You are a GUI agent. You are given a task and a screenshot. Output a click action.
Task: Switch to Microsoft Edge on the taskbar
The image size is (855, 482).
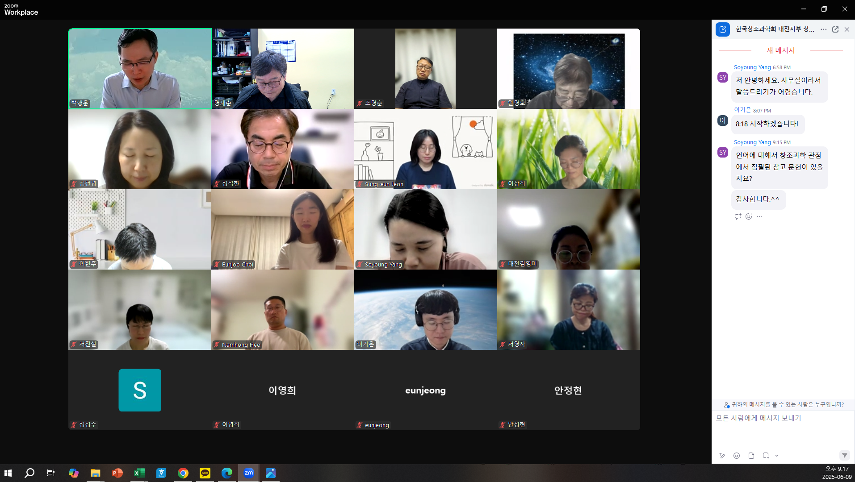click(x=227, y=473)
